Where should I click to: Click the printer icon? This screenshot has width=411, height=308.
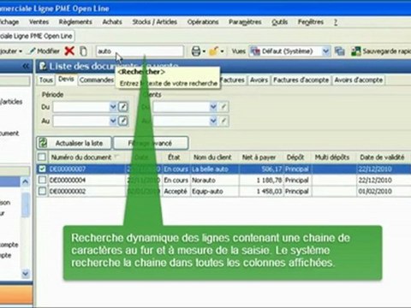point(196,51)
